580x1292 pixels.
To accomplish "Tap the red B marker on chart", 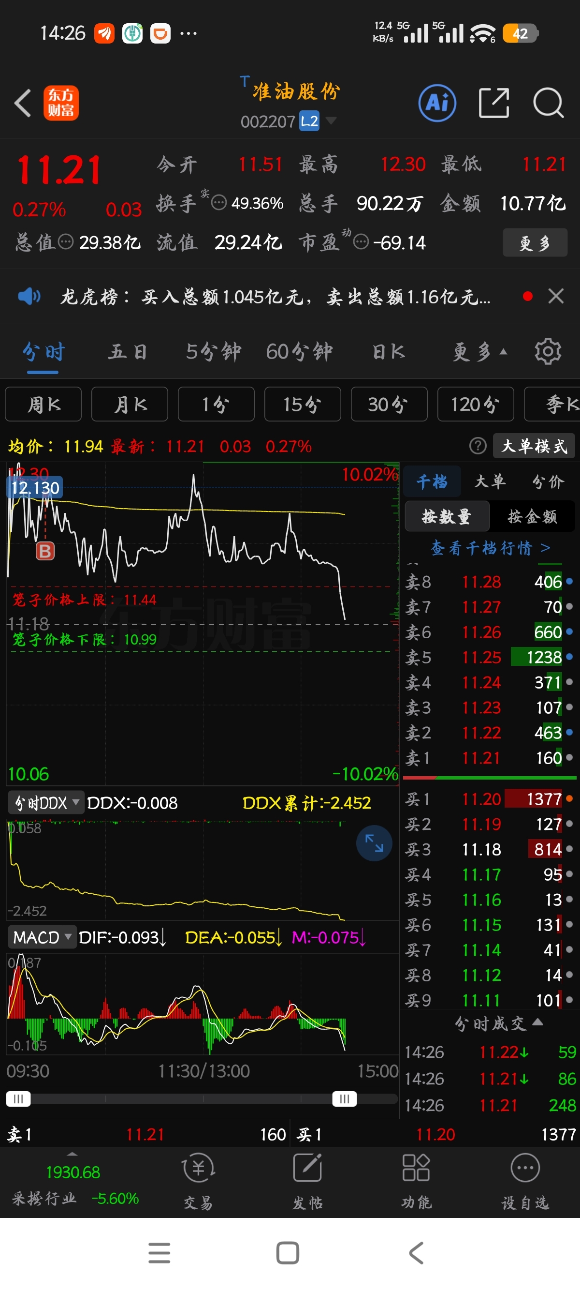I will click(x=45, y=551).
